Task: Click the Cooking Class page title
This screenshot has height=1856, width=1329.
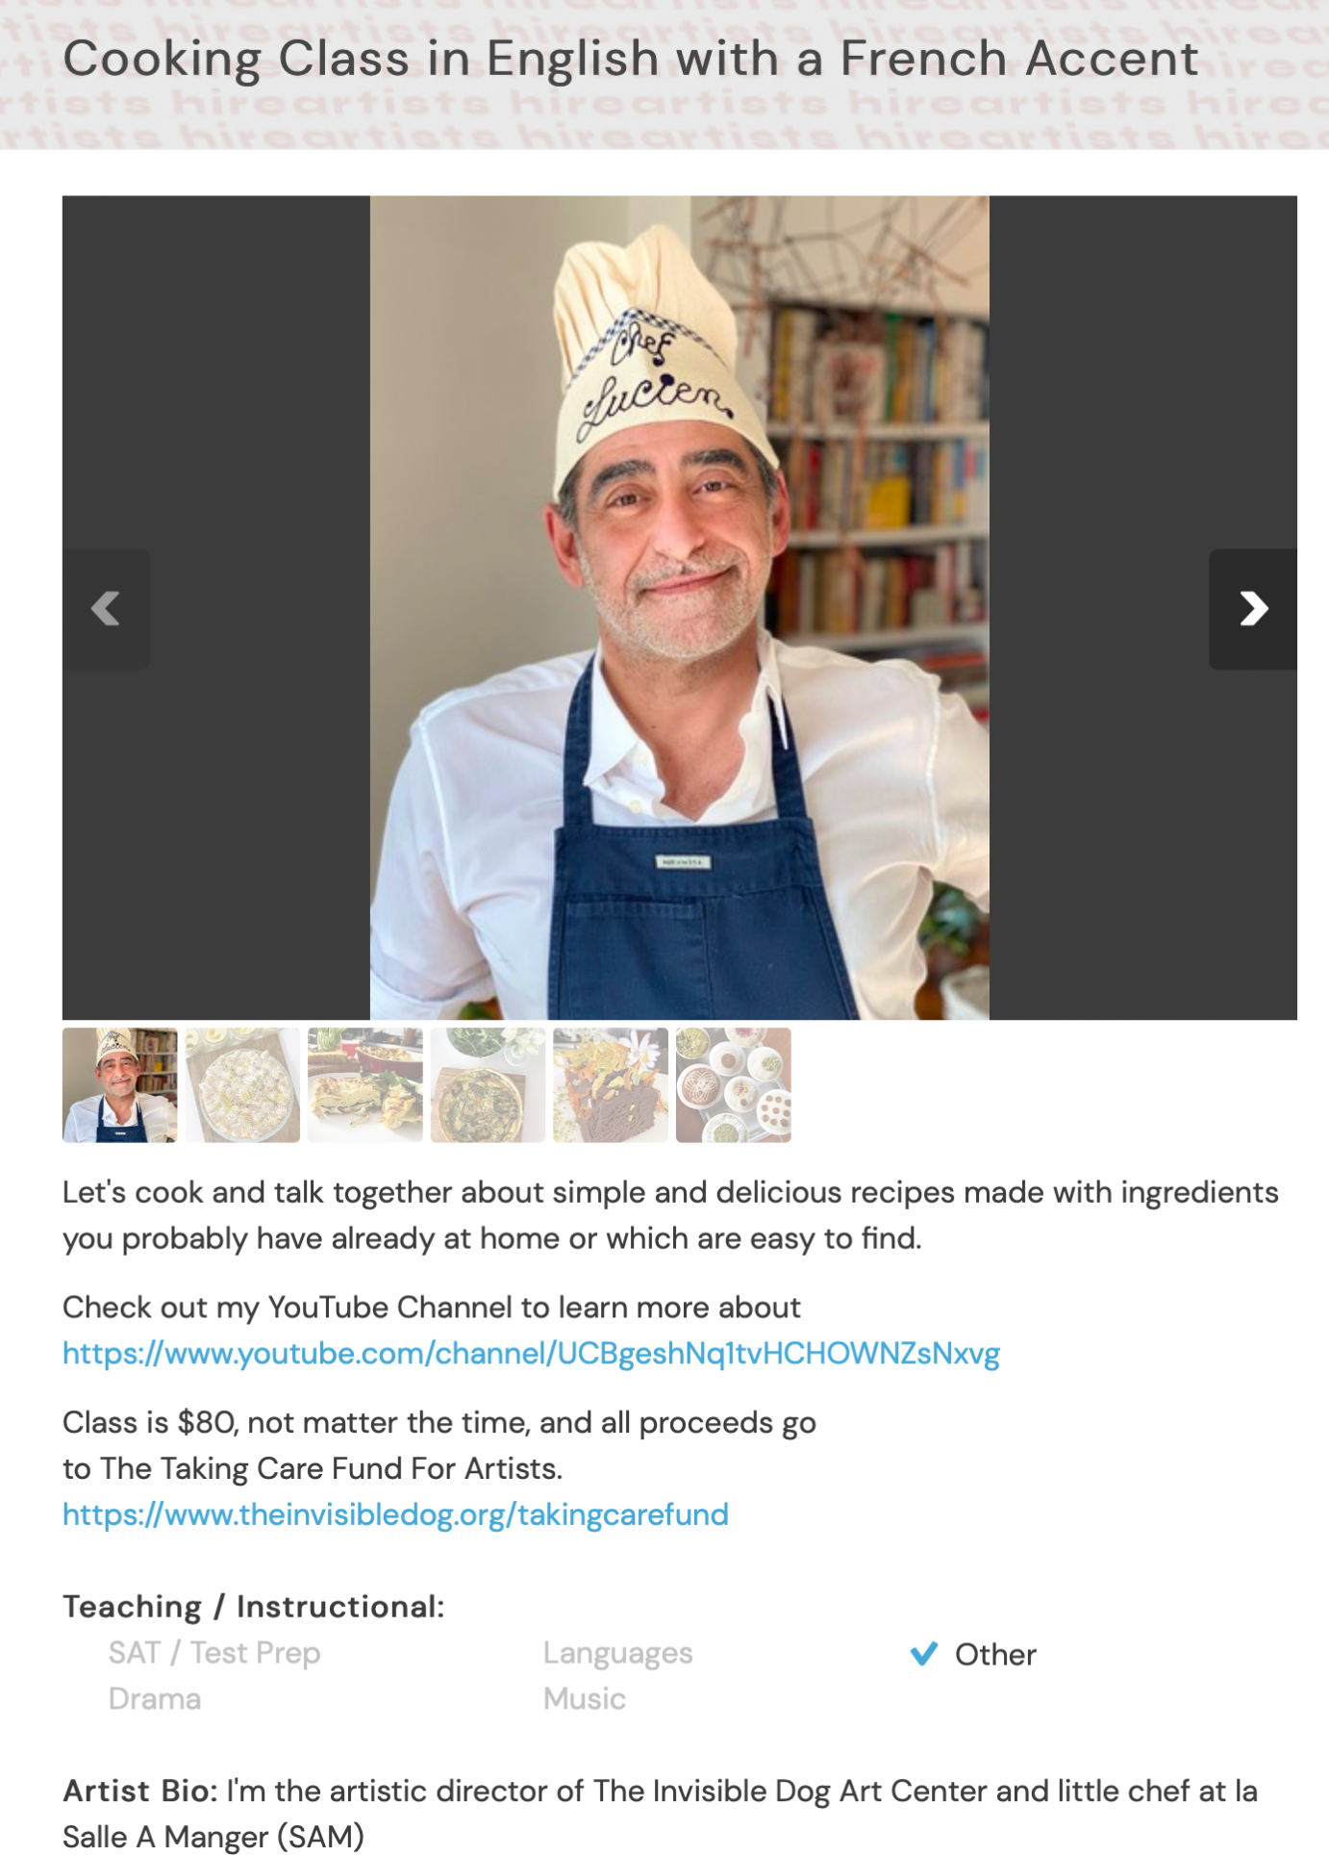Action: (631, 59)
